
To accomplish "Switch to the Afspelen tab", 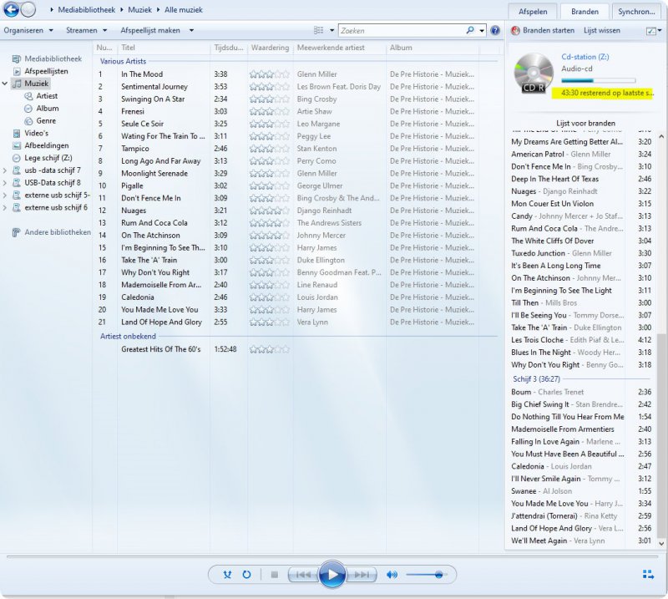I will pos(533,12).
